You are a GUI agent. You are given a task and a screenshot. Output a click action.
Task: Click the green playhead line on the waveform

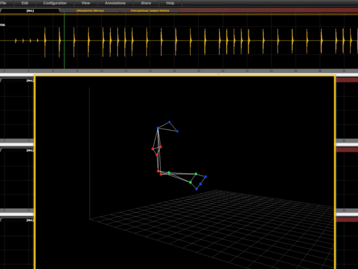click(64, 41)
